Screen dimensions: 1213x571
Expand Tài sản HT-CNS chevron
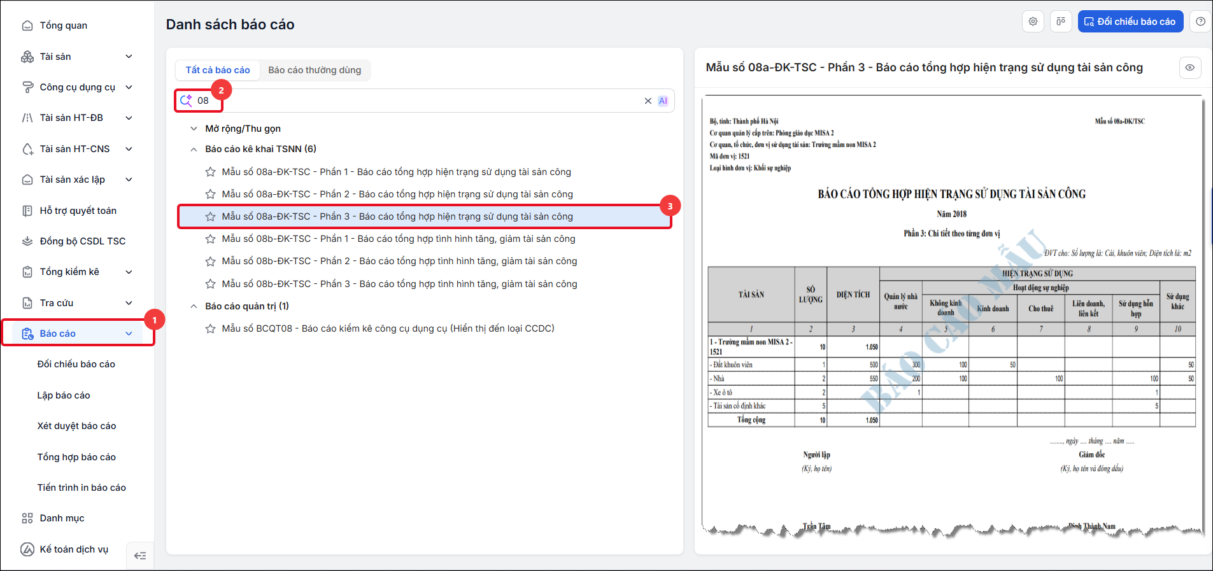[x=129, y=149]
